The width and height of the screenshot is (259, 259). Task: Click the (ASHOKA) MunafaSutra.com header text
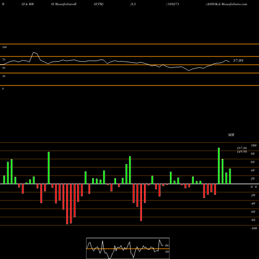tap(226, 4)
